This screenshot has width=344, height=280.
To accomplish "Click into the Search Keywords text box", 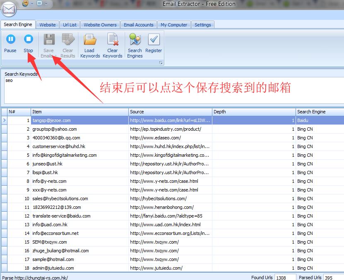I will click(x=174, y=90).
